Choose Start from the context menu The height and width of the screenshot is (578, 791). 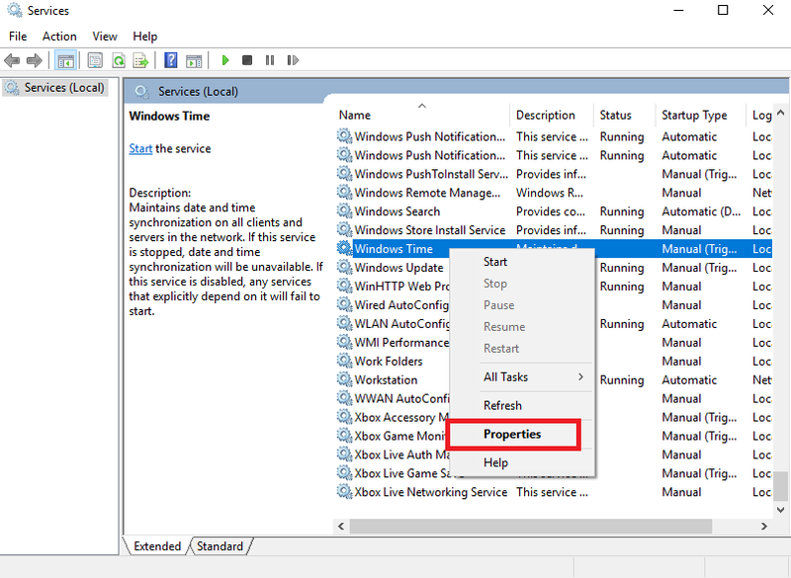522,262
